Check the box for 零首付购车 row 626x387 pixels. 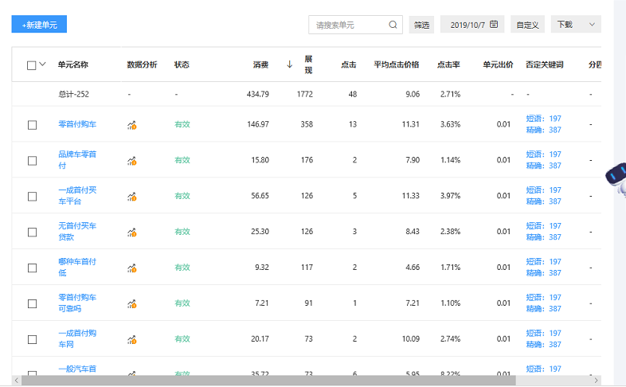coord(32,125)
